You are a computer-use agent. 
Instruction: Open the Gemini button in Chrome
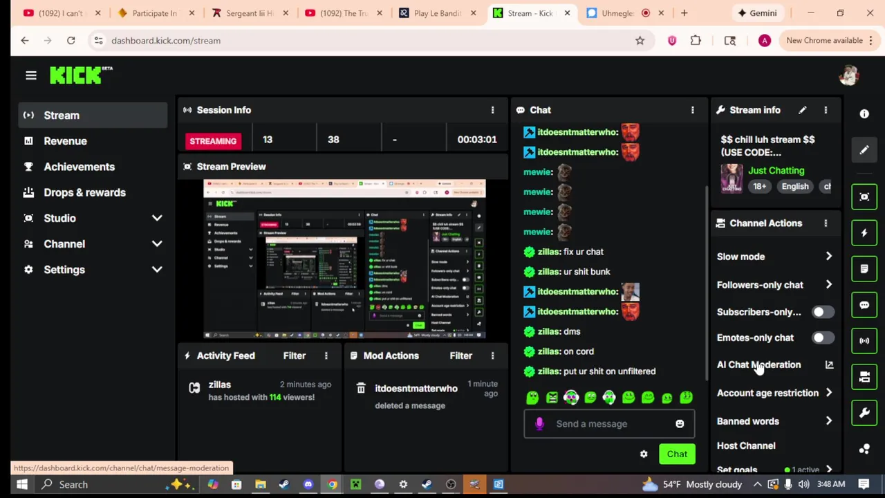point(758,13)
